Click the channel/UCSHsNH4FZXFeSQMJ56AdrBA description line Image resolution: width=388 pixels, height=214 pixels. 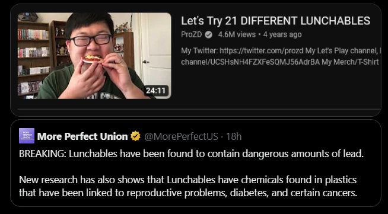(x=250, y=62)
